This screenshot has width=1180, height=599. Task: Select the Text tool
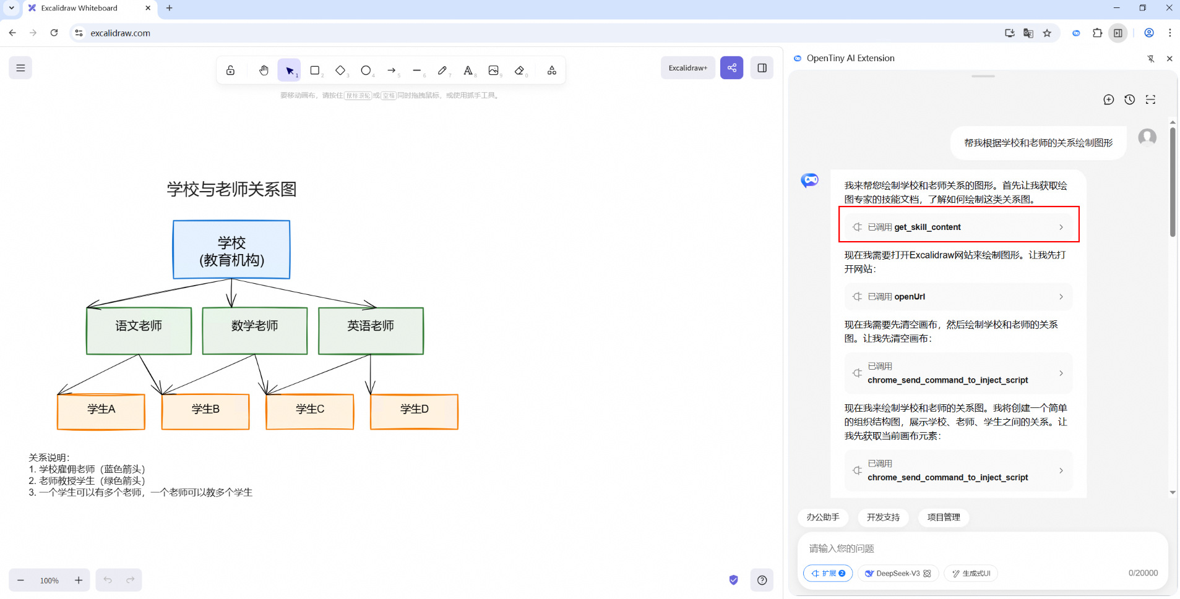[468, 70]
